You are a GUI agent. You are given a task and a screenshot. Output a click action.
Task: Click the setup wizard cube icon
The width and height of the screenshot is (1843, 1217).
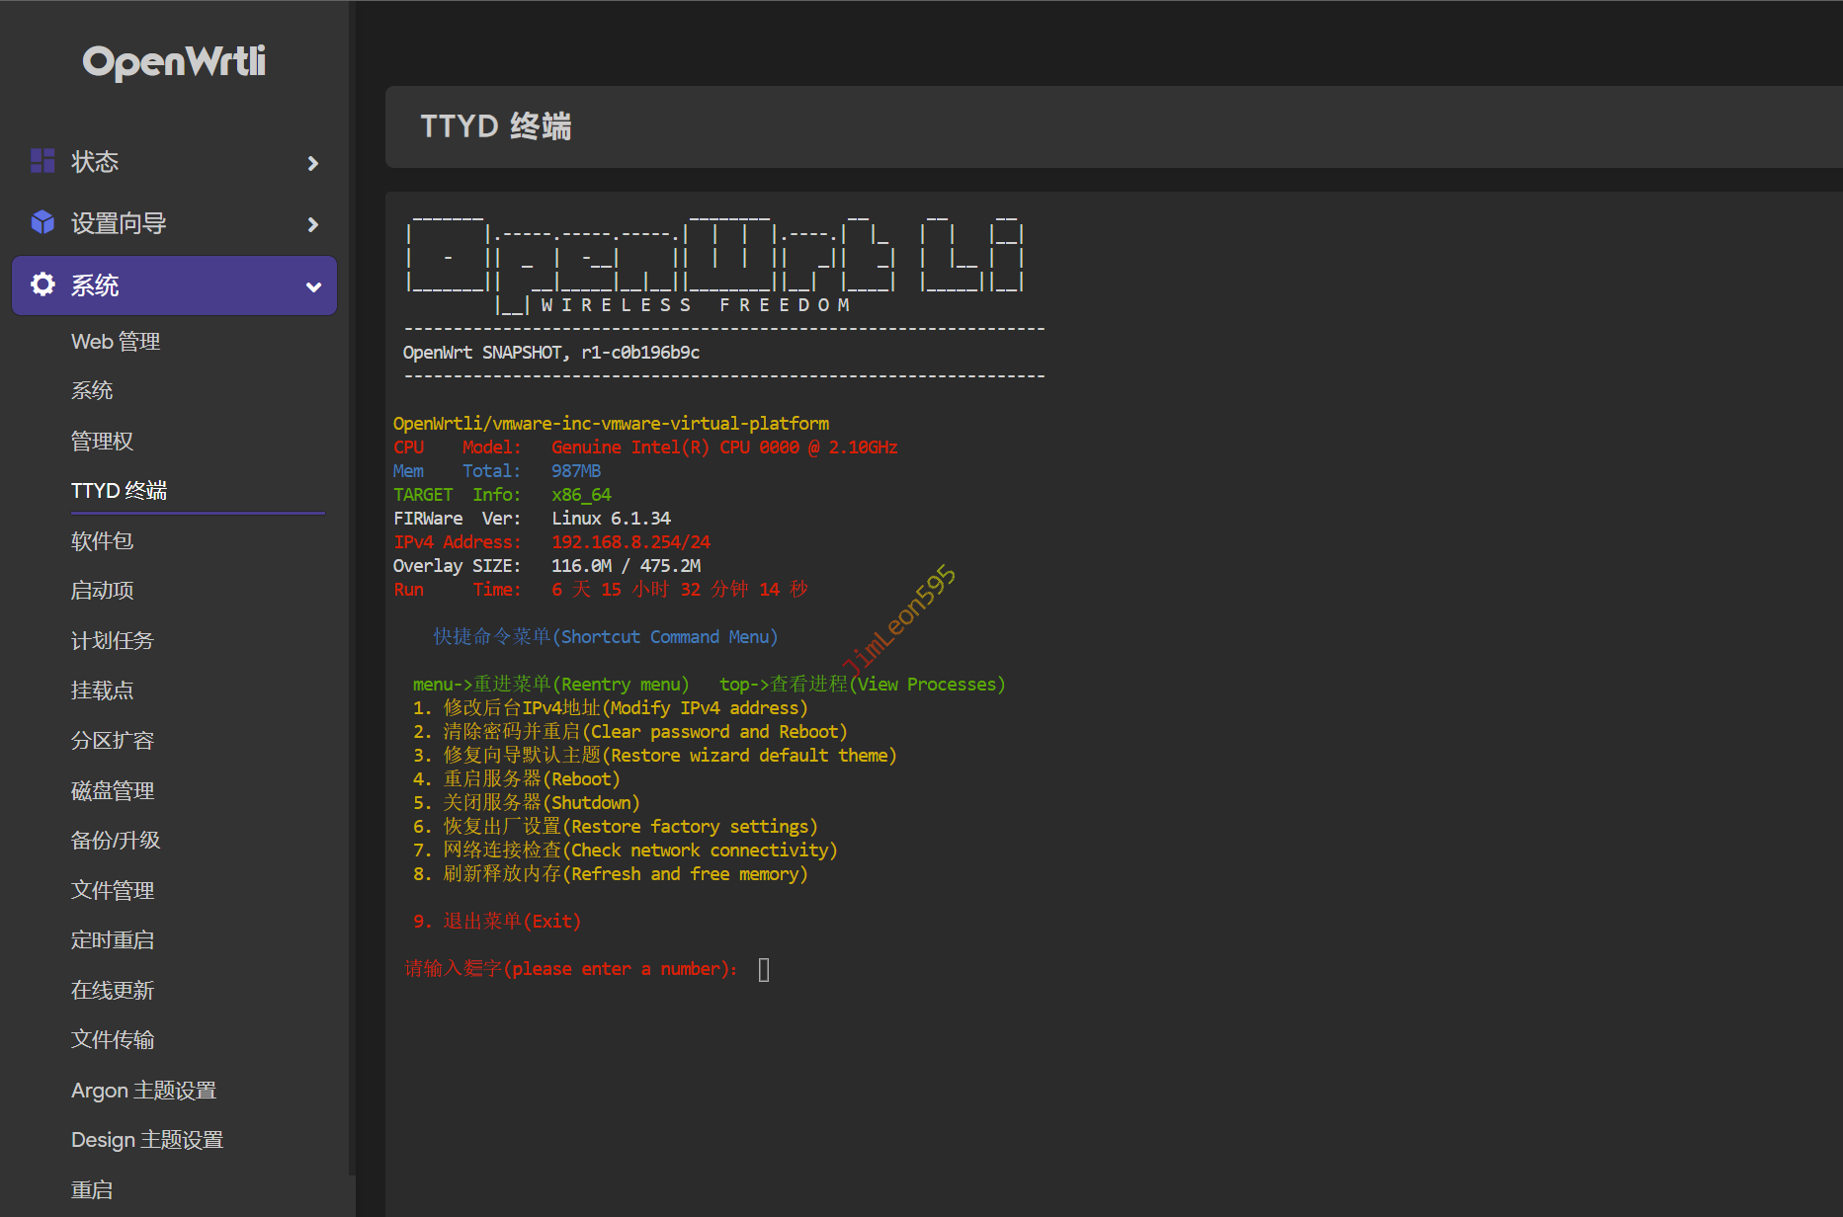pos(42,222)
